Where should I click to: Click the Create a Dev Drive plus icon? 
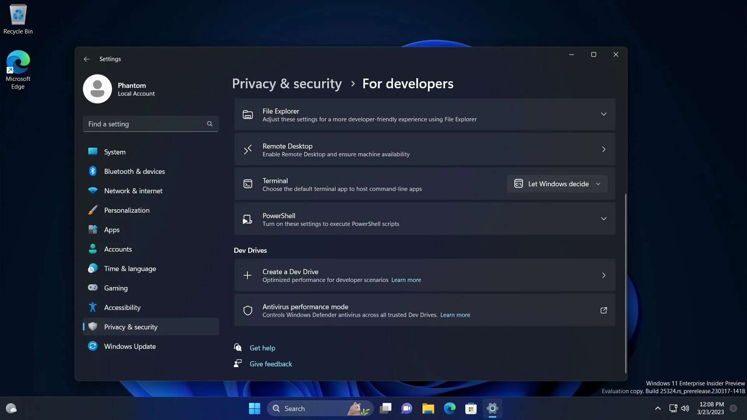click(247, 276)
